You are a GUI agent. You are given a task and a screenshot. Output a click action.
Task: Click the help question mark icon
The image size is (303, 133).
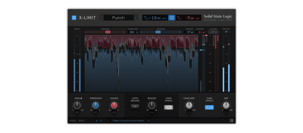coord(232,121)
